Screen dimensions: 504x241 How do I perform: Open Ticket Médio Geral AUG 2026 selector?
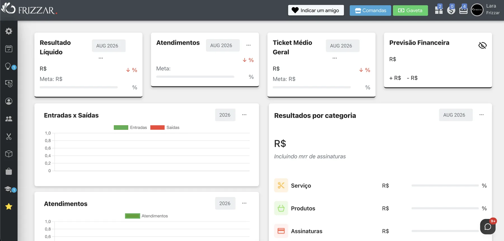click(x=343, y=46)
